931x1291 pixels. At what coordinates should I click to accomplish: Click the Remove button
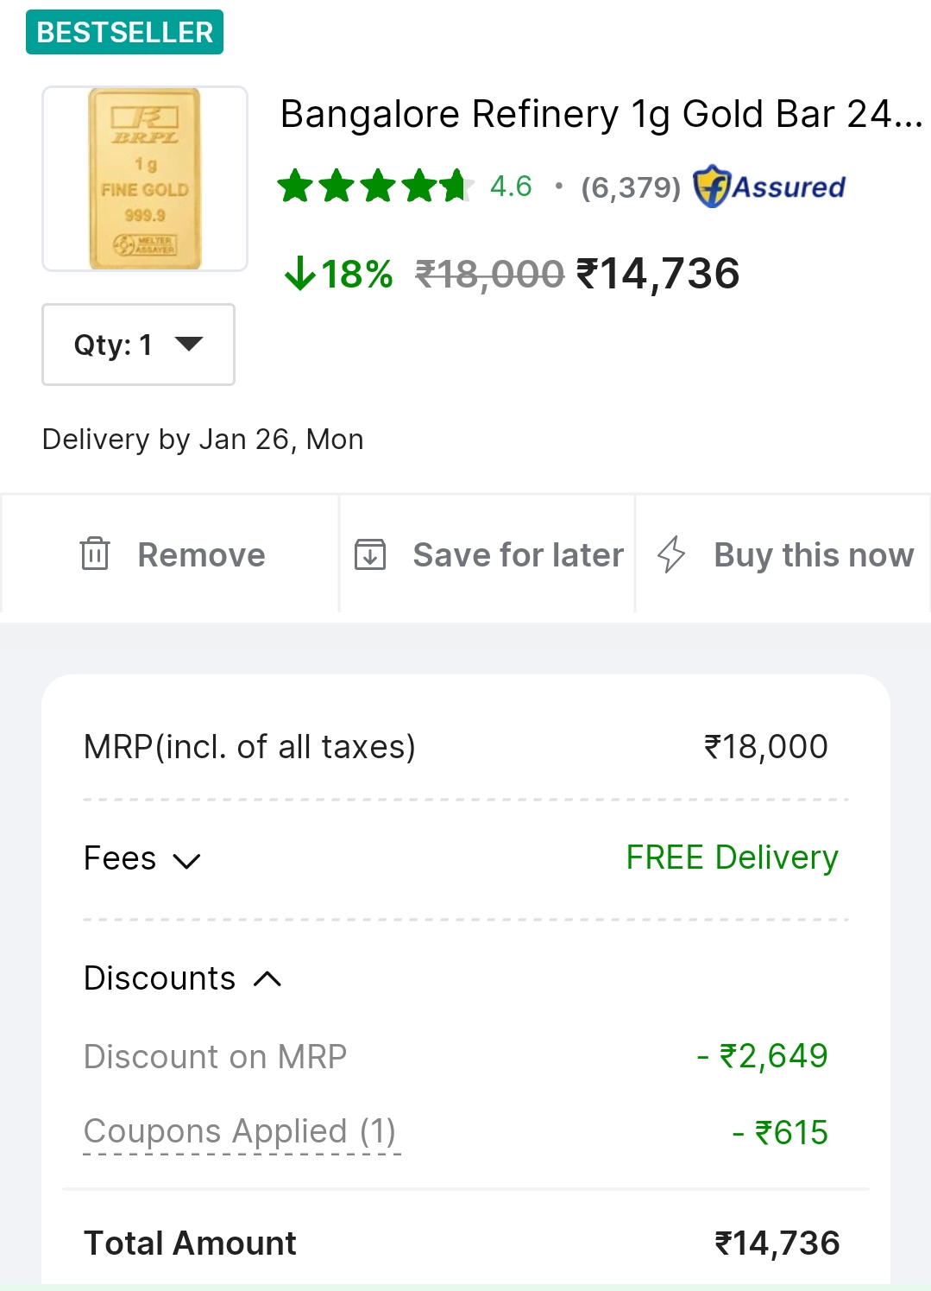click(x=201, y=554)
